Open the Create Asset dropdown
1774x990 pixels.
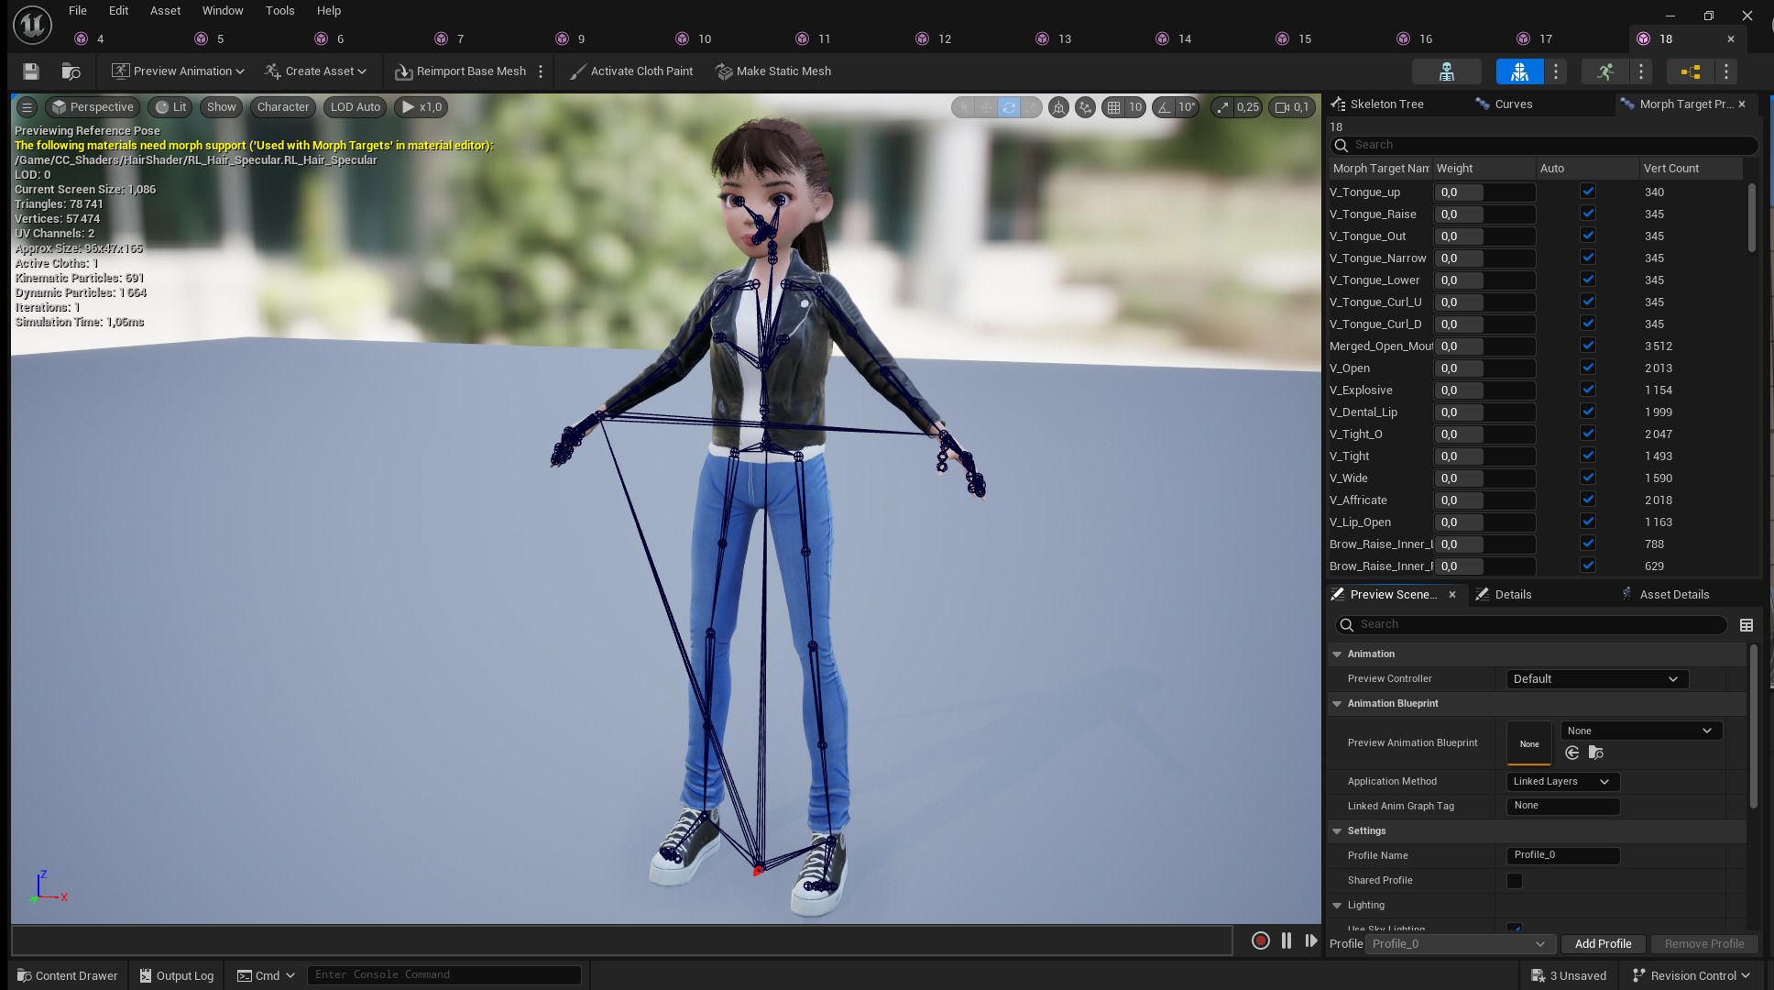pos(315,71)
